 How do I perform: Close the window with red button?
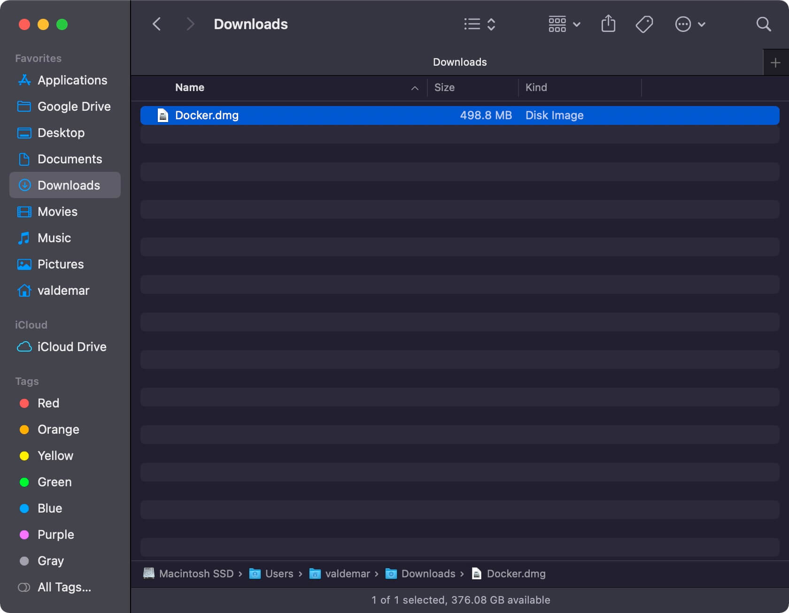click(x=24, y=24)
